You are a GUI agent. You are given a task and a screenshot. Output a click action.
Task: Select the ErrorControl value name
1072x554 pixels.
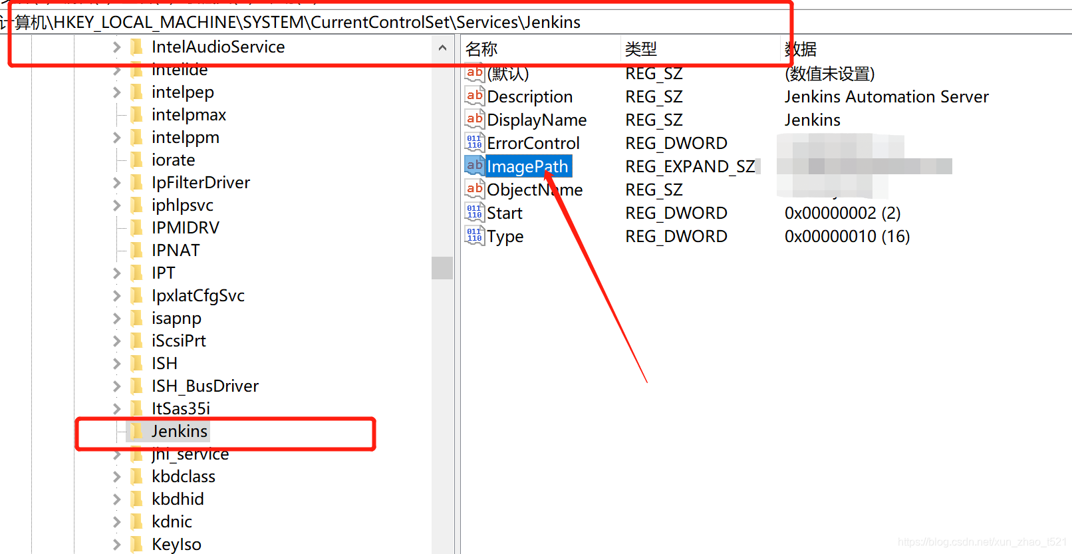pyautogui.click(x=533, y=143)
